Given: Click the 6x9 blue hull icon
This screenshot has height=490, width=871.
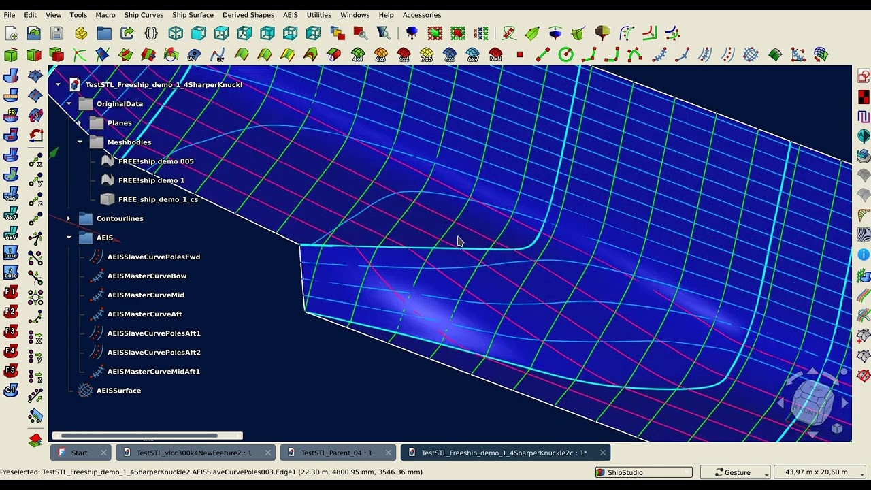Looking at the screenshot, I should 10,233.
